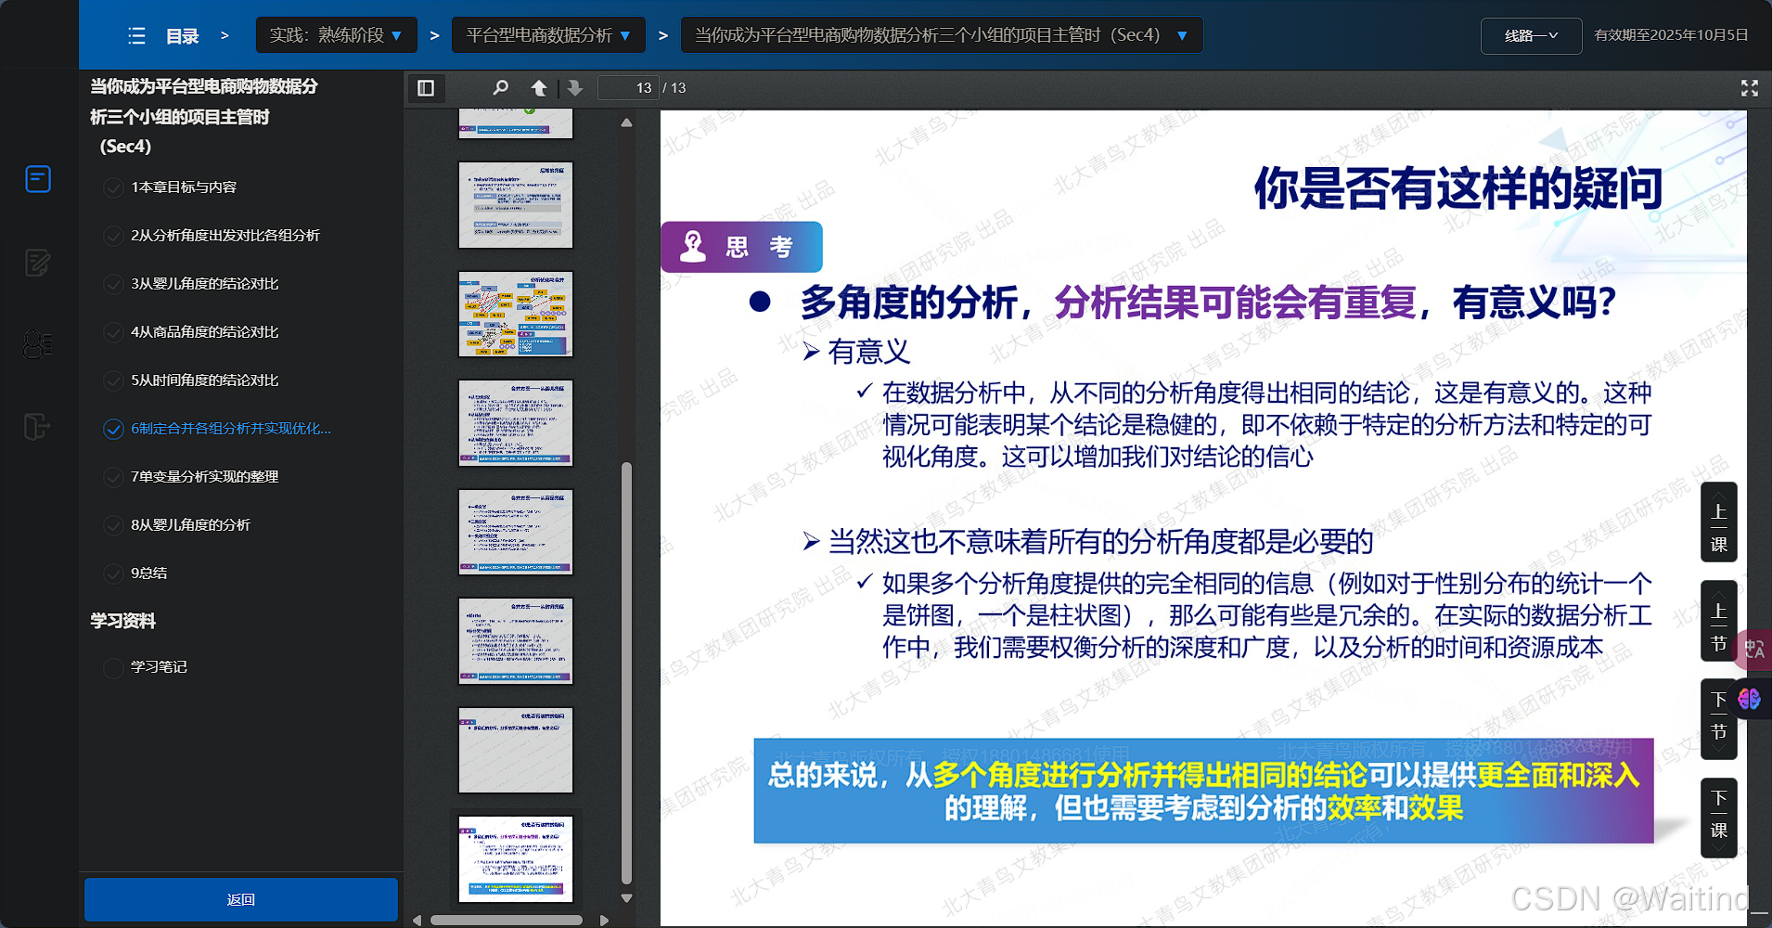Click the horizontal thumbnail scrollbar handle

point(507,921)
